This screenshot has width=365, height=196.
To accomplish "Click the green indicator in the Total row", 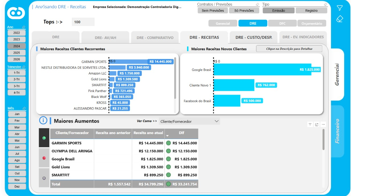I will tap(168, 184).
